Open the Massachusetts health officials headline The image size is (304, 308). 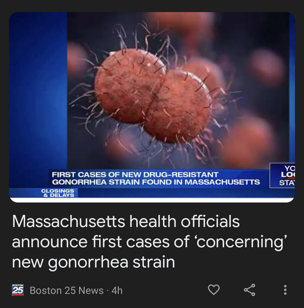[149, 242]
